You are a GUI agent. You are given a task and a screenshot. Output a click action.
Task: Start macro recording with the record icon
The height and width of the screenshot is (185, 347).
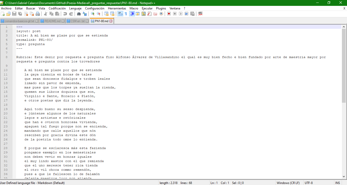pyautogui.click(x=169, y=14)
